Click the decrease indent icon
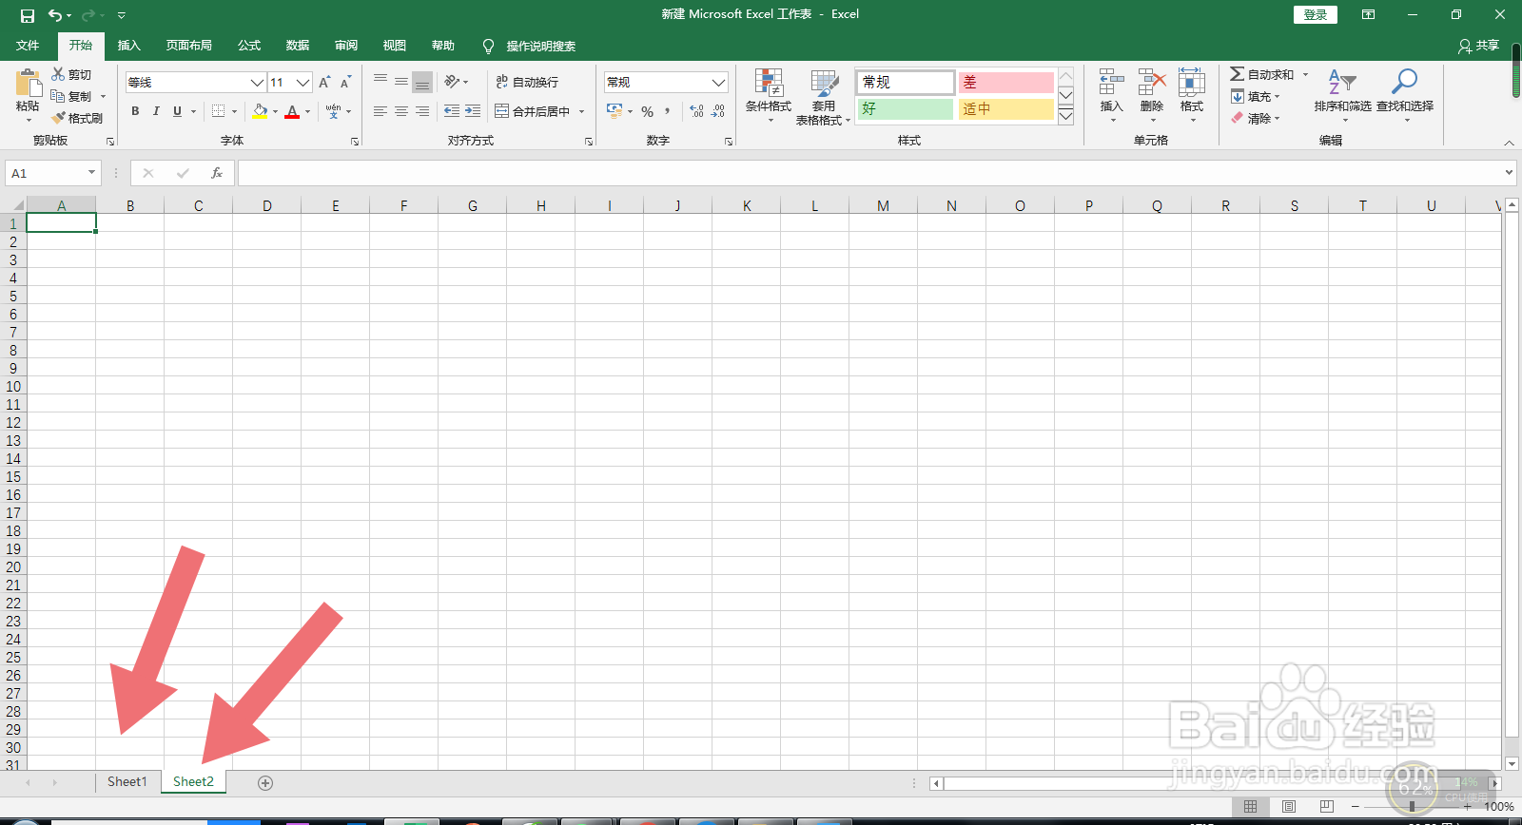The image size is (1522, 825). point(452,111)
